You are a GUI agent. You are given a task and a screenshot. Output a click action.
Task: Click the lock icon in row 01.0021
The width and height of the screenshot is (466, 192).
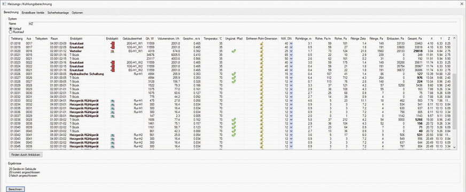tap(261, 55)
